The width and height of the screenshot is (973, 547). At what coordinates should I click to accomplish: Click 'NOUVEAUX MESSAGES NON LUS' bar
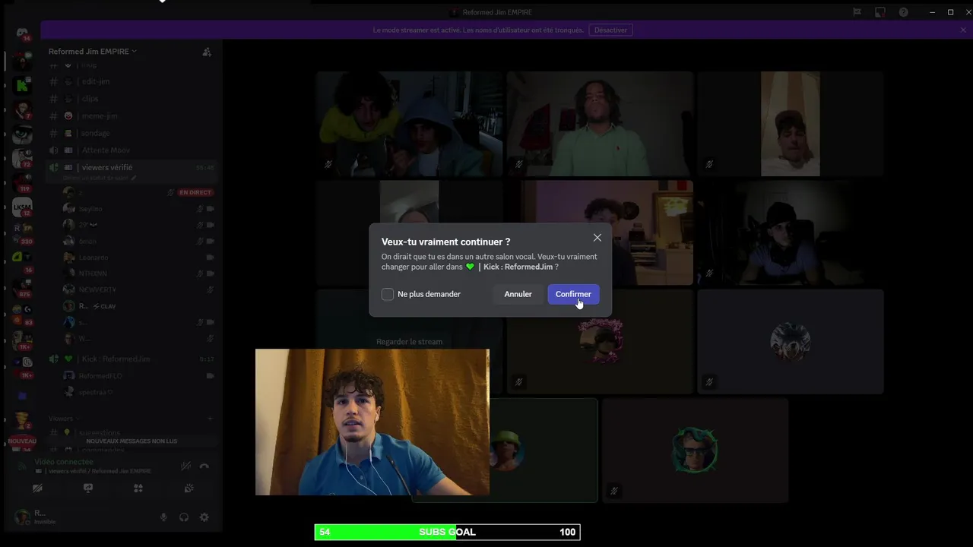click(x=132, y=441)
